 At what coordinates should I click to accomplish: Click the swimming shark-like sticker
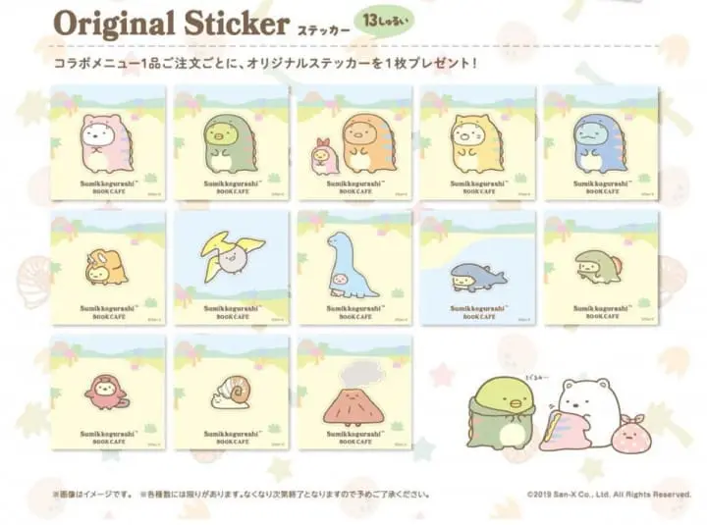click(x=478, y=268)
